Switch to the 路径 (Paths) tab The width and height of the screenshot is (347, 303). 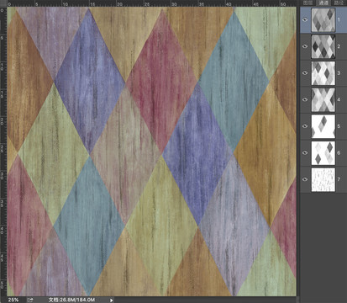339,3
